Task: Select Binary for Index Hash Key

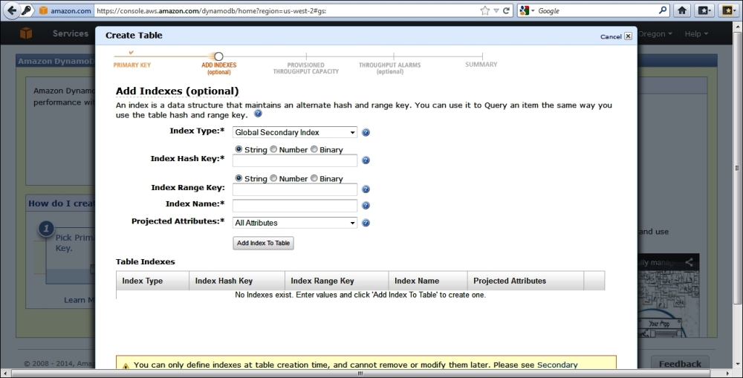Action: [314, 149]
